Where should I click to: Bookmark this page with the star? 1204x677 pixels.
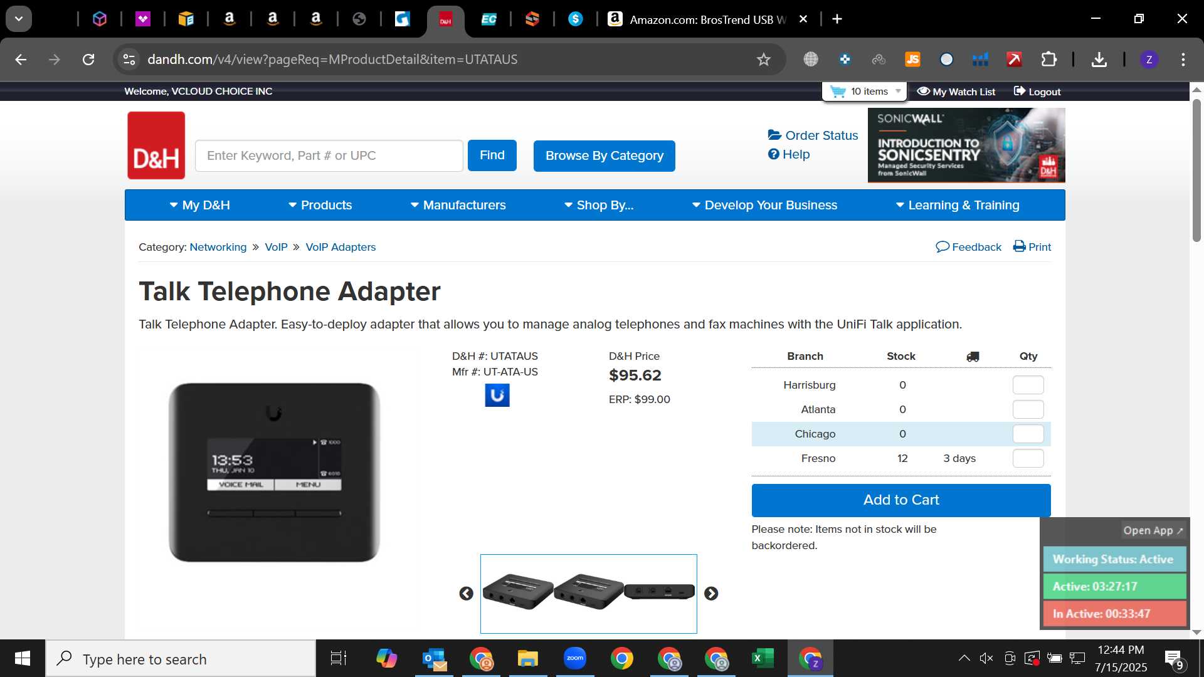763,60
